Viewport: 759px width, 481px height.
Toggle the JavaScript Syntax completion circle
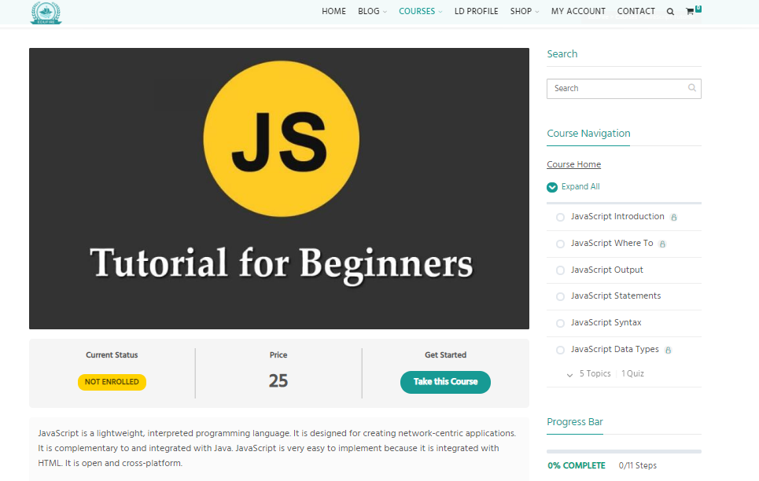pyautogui.click(x=560, y=323)
